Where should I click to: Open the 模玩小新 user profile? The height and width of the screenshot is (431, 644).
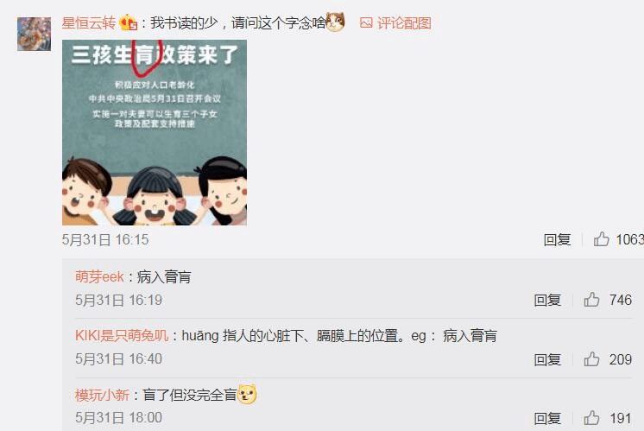(102, 396)
